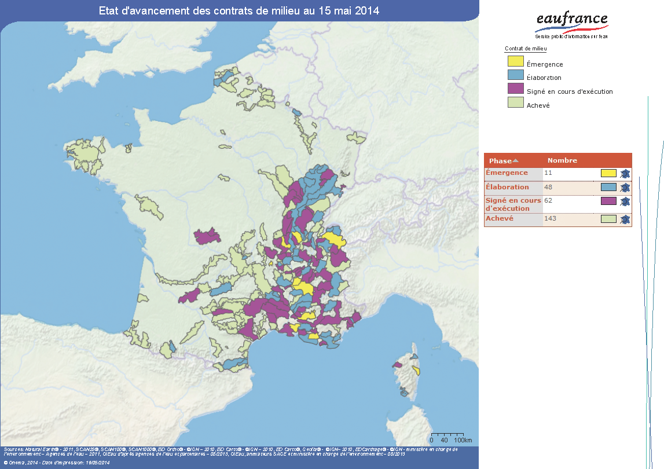Screen dimensions: 664x469
Task: Select the "Sources: Natural Earth" credits line
Action: (231, 451)
